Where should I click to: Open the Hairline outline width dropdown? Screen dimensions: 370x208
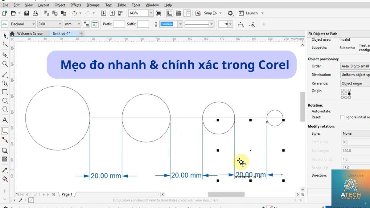click(x=180, y=24)
